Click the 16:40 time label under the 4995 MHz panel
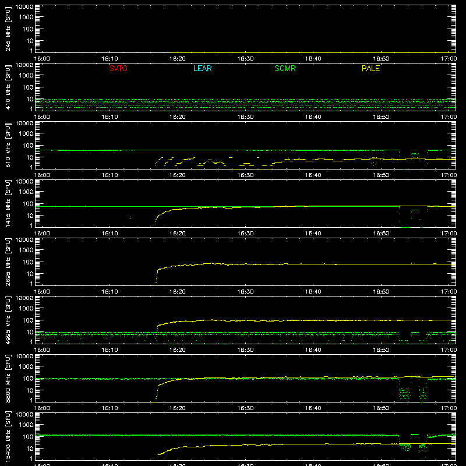Viewport: 466px width, 466px height. (x=313, y=350)
